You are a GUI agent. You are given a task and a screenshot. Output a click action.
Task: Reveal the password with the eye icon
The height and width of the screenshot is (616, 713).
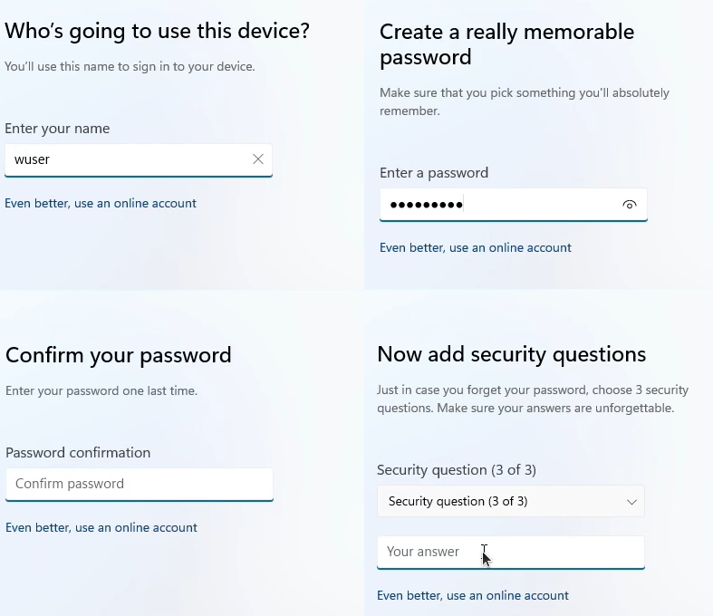point(630,205)
